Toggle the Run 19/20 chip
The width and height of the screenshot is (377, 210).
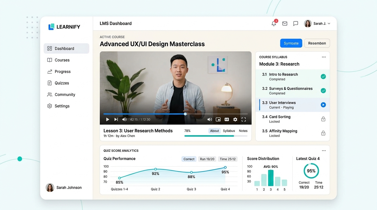pyautogui.click(x=207, y=159)
